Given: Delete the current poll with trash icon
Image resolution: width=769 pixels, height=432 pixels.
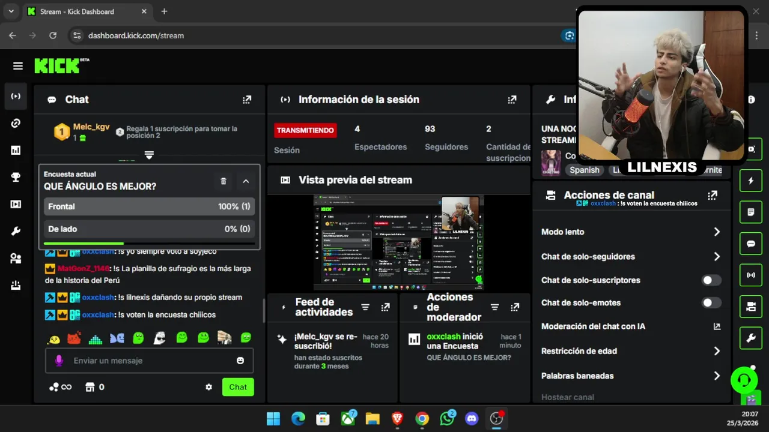Looking at the screenshot, I should [223, 181].
